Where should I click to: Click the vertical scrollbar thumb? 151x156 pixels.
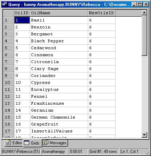pos(144,36)
